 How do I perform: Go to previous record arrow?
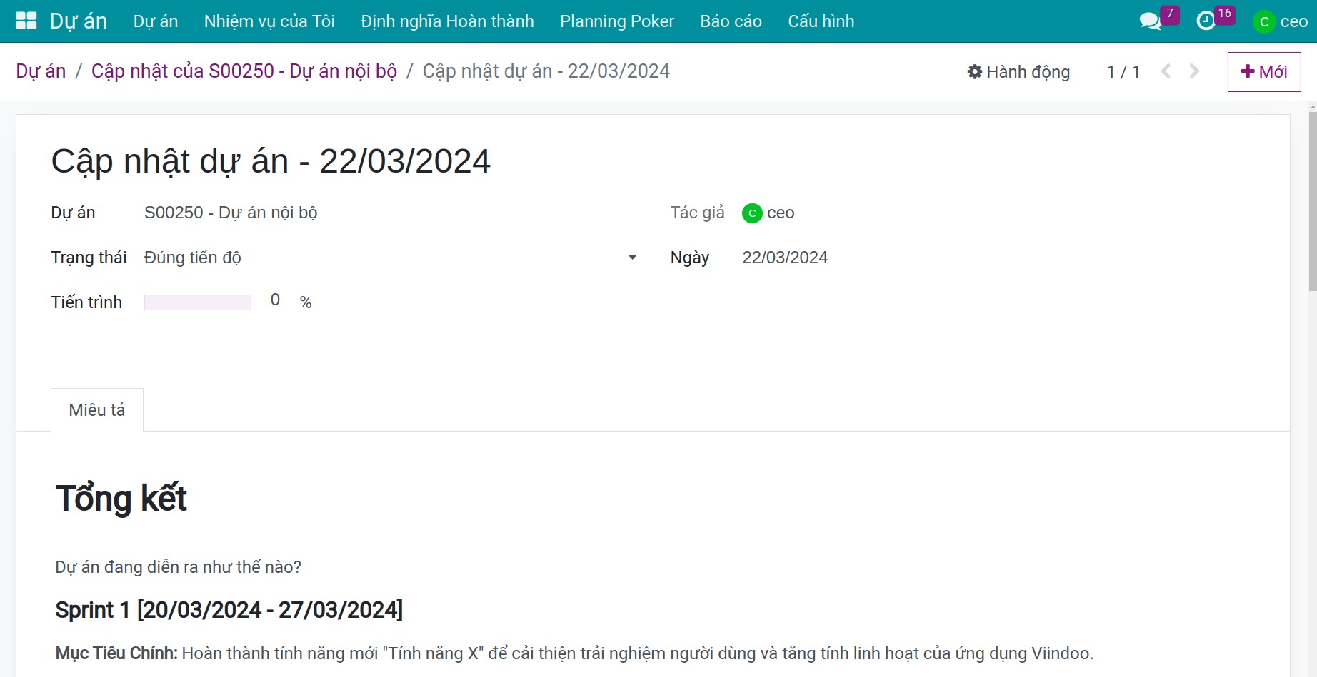click(1166, 71)
